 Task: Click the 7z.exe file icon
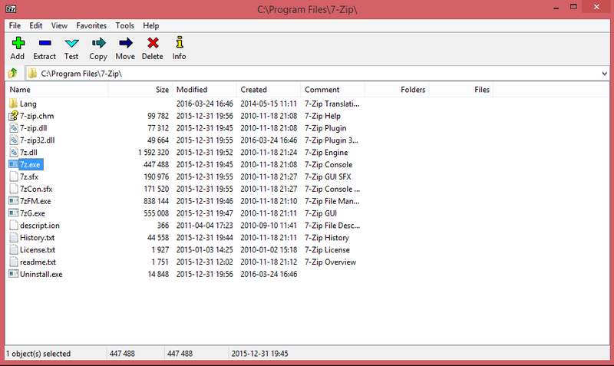pyautogui.click(x=13, y=164)
